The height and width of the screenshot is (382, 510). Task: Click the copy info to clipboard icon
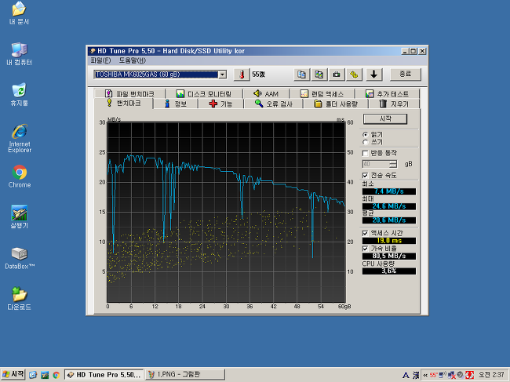tap(301, 75)
